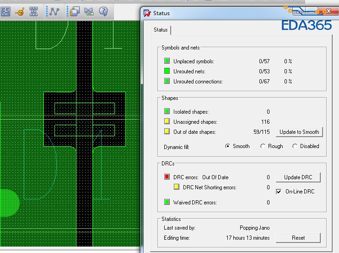Click the yellow Unassigned shapes indicator

tap(167, 122)
